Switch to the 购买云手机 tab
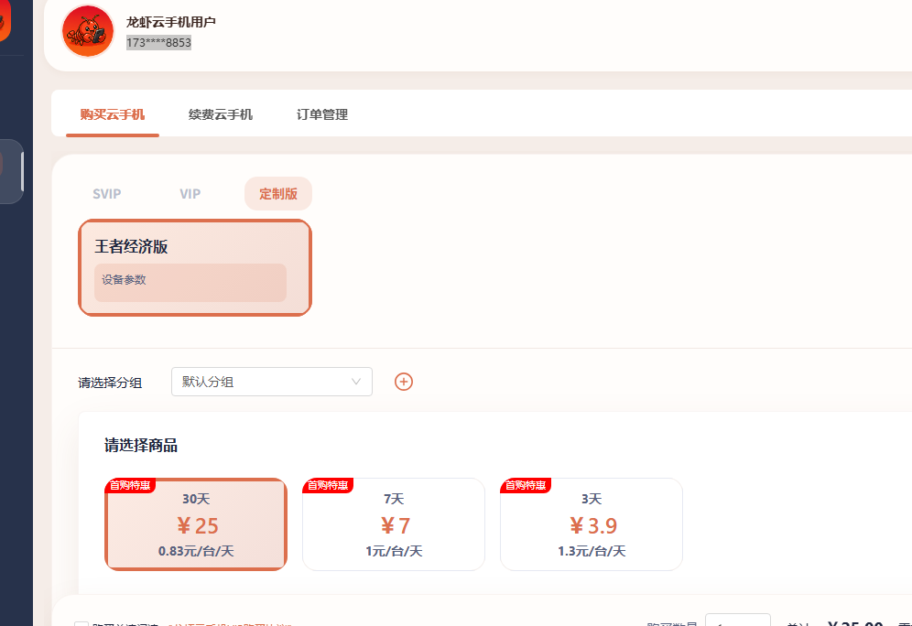This screenshot has height=626, width=912. point(113,114)
